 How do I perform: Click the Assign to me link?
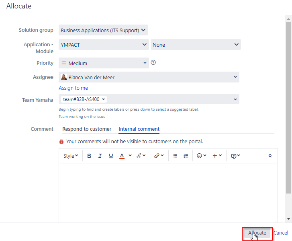(73, 88)
